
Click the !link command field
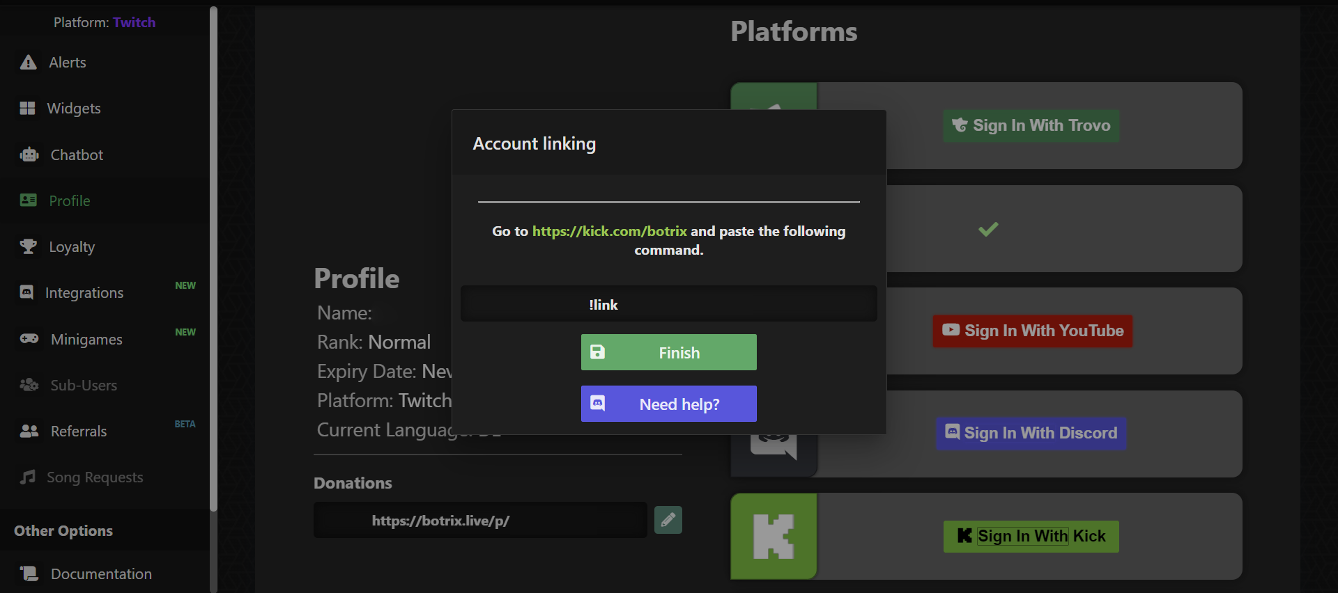668,304
